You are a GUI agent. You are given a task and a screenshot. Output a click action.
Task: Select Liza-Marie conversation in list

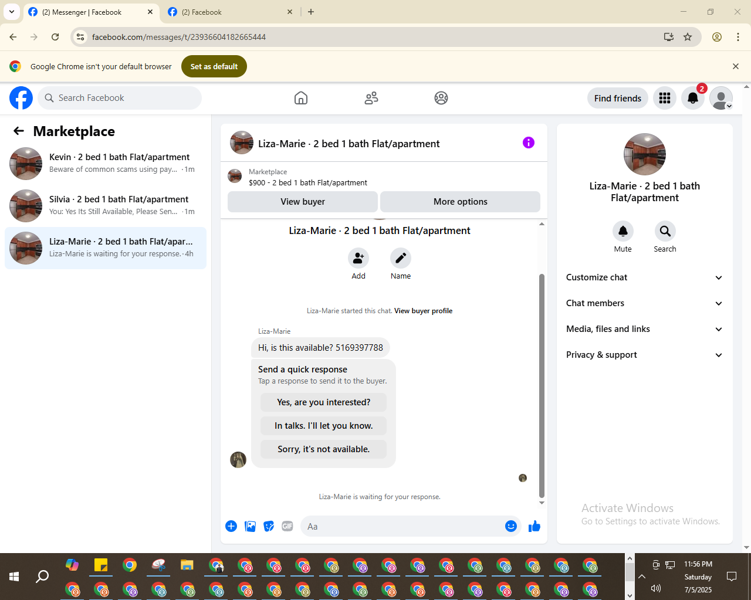(x=106, y=248)
